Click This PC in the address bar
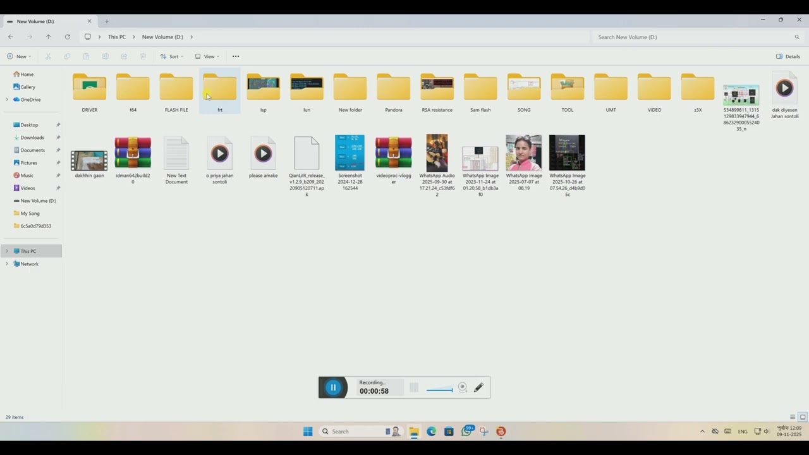The width and height of the screenshot is (809, 455). click(117, 37)
